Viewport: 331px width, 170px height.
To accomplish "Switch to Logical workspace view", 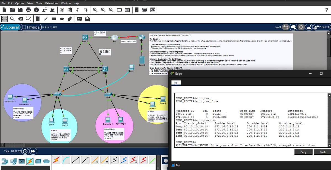I will point(10,27).
